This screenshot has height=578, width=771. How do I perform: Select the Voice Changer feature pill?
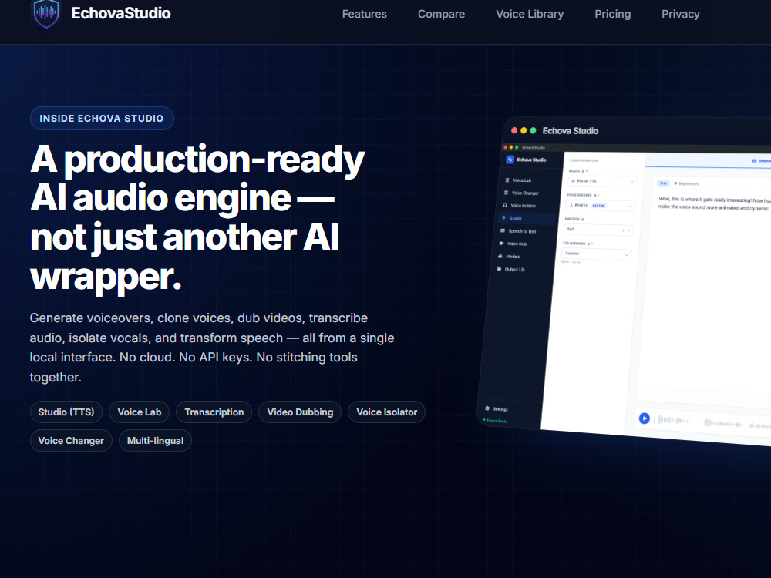point(71,440)
